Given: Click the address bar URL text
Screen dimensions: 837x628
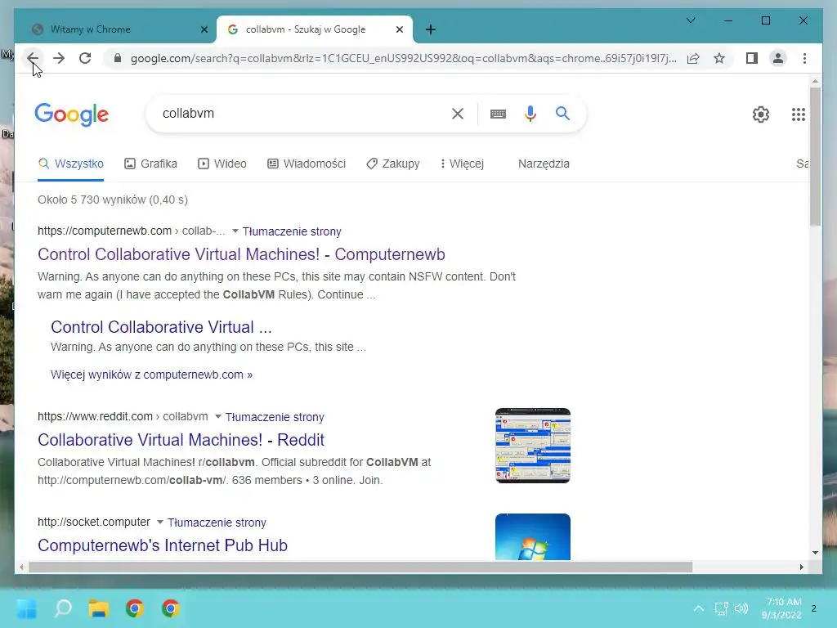Looking at the screenshot, I should 404,58.
